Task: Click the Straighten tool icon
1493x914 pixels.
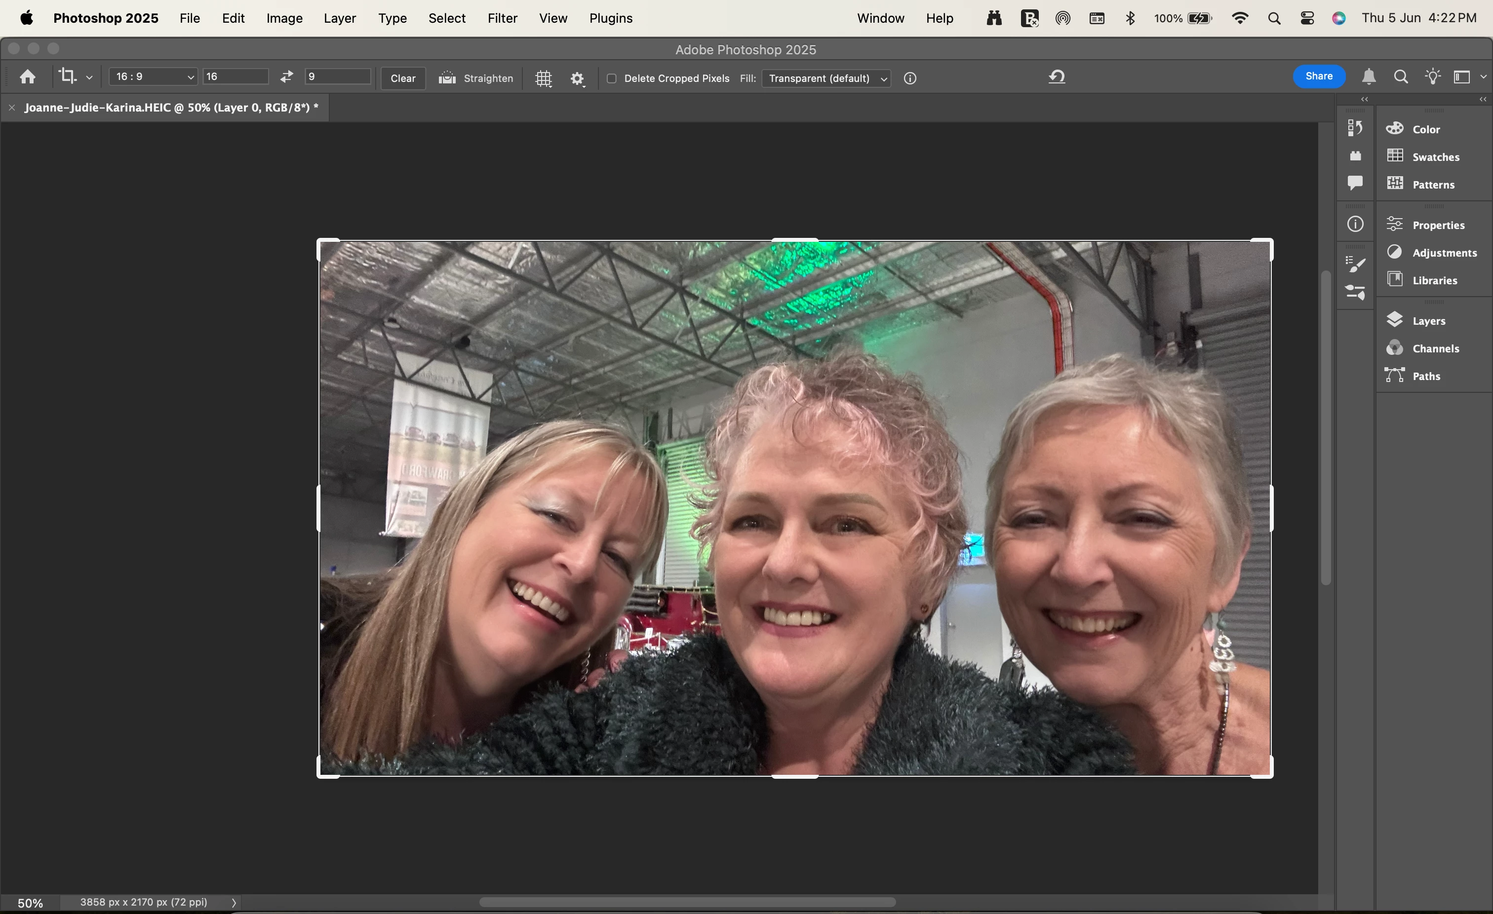Action: [447, 77]
